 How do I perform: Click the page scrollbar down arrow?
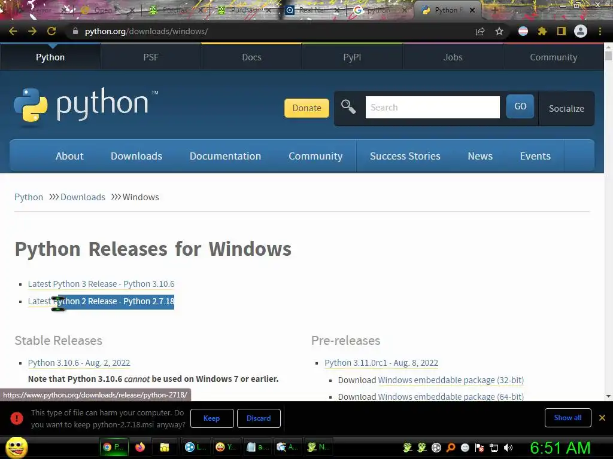(608, 396)
